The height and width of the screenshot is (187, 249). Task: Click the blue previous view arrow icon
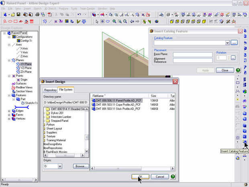click(x=132, y=21)
